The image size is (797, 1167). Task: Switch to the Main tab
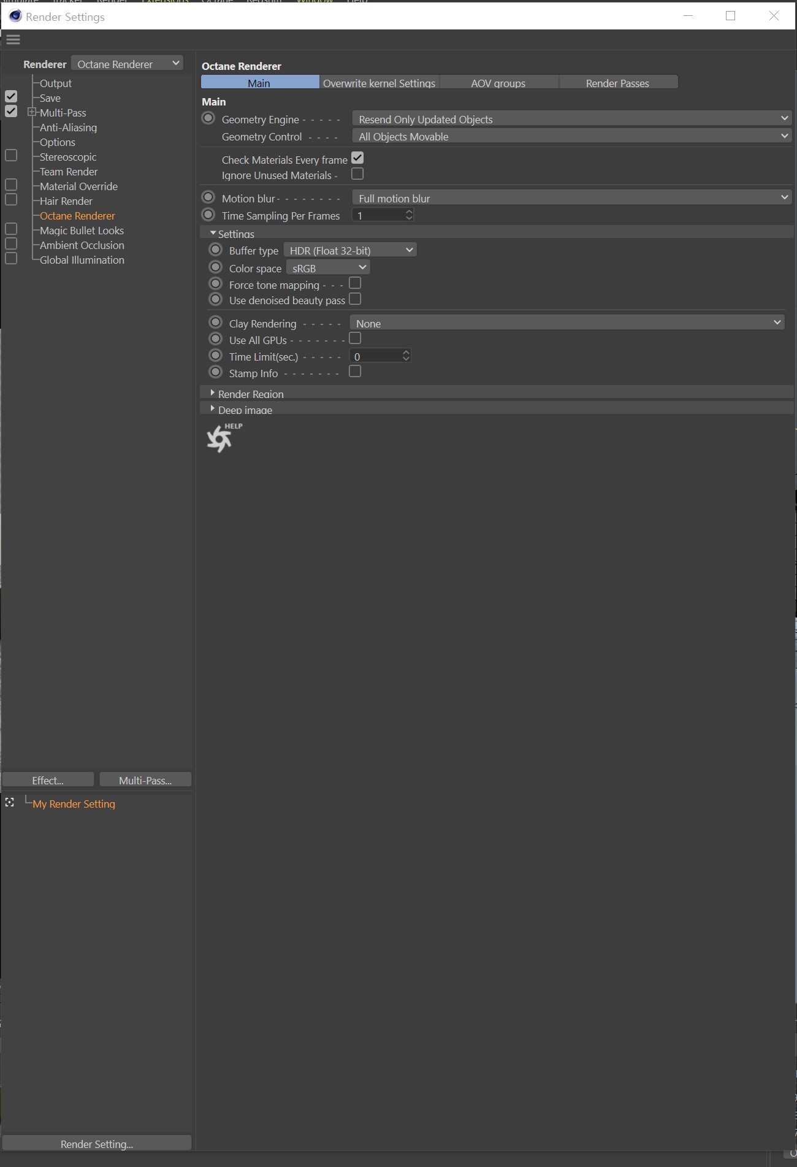(260, 83)
